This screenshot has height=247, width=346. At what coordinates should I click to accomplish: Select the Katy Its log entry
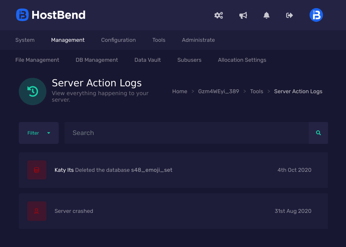[x=173, y=170]
